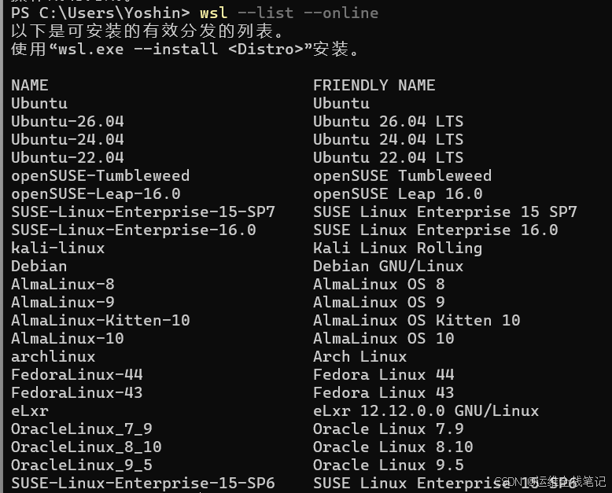The image size is (612, 493).
Task: Click the Kali Linux Rolling friendly name
Action: (x=398, y=248)
